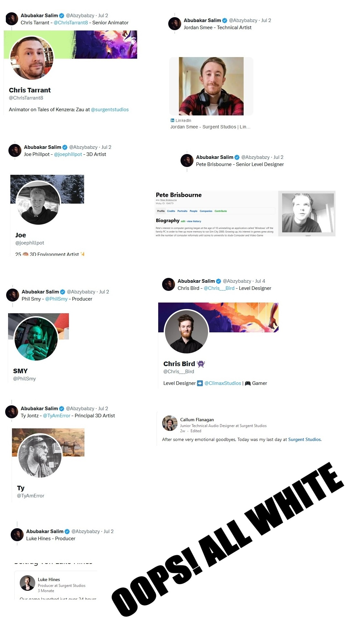Screen dimensions: 352x643
Task: Select the Credits tab on Pete Brisbourne page
Action: (x=171, y=211)
